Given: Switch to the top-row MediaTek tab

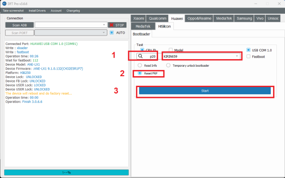Looking at the screenshot, I should tap(224, 18).
